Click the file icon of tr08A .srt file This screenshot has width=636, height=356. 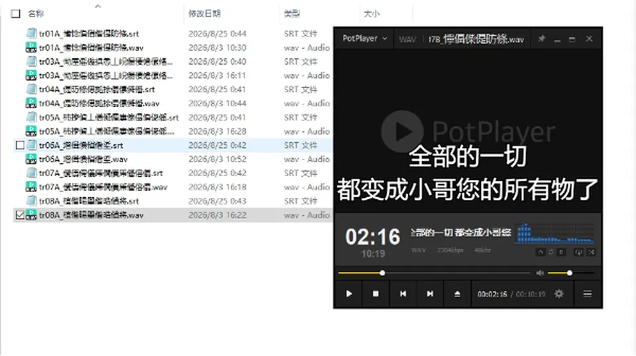31,200
